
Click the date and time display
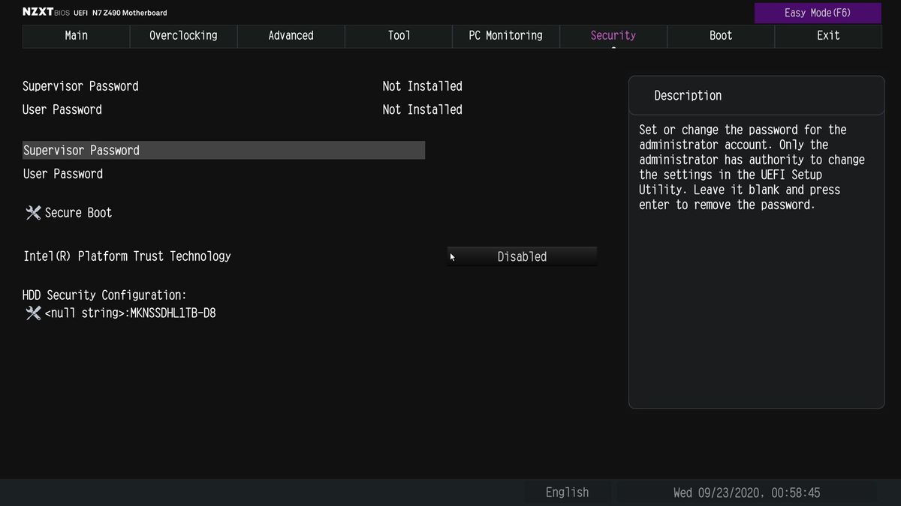tap(746, 493)
